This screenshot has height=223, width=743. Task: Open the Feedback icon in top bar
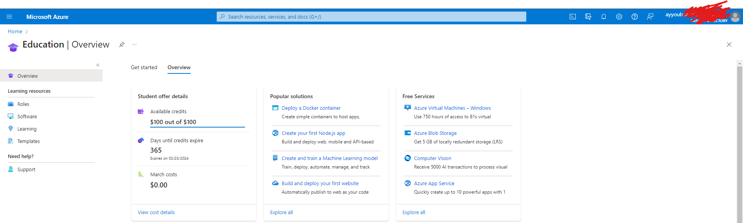(650, 17)
